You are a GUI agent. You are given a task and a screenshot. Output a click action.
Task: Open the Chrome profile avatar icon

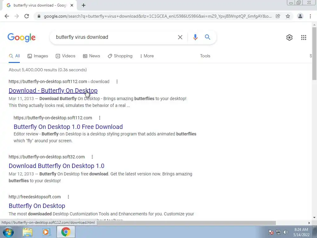click(x=300, y=16)
